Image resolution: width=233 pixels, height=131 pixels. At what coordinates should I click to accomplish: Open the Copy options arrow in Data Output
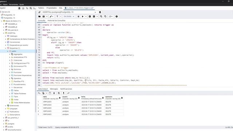(47, 93)
